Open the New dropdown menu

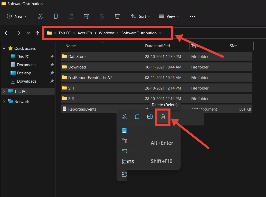[x=17, y=16]
